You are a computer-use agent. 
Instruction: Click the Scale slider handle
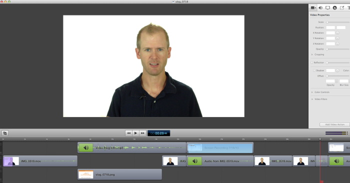327,22
